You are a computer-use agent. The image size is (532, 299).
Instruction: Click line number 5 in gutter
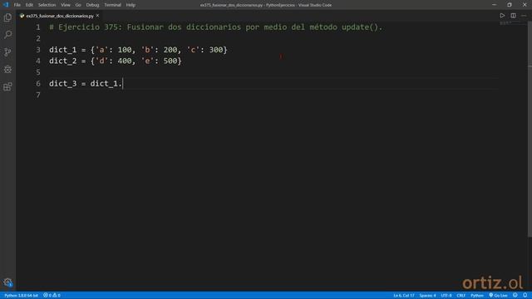coord(38,72)
